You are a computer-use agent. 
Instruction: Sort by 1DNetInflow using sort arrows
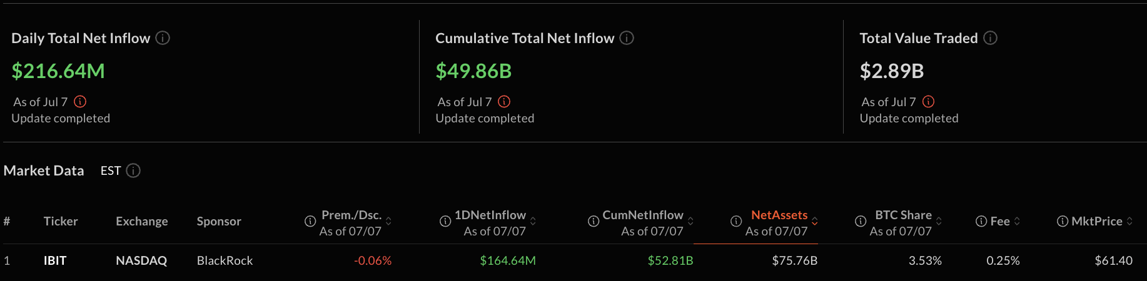pos(533,221)
